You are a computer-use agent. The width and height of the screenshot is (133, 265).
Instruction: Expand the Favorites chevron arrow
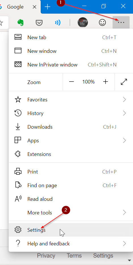tap(124, 100)
